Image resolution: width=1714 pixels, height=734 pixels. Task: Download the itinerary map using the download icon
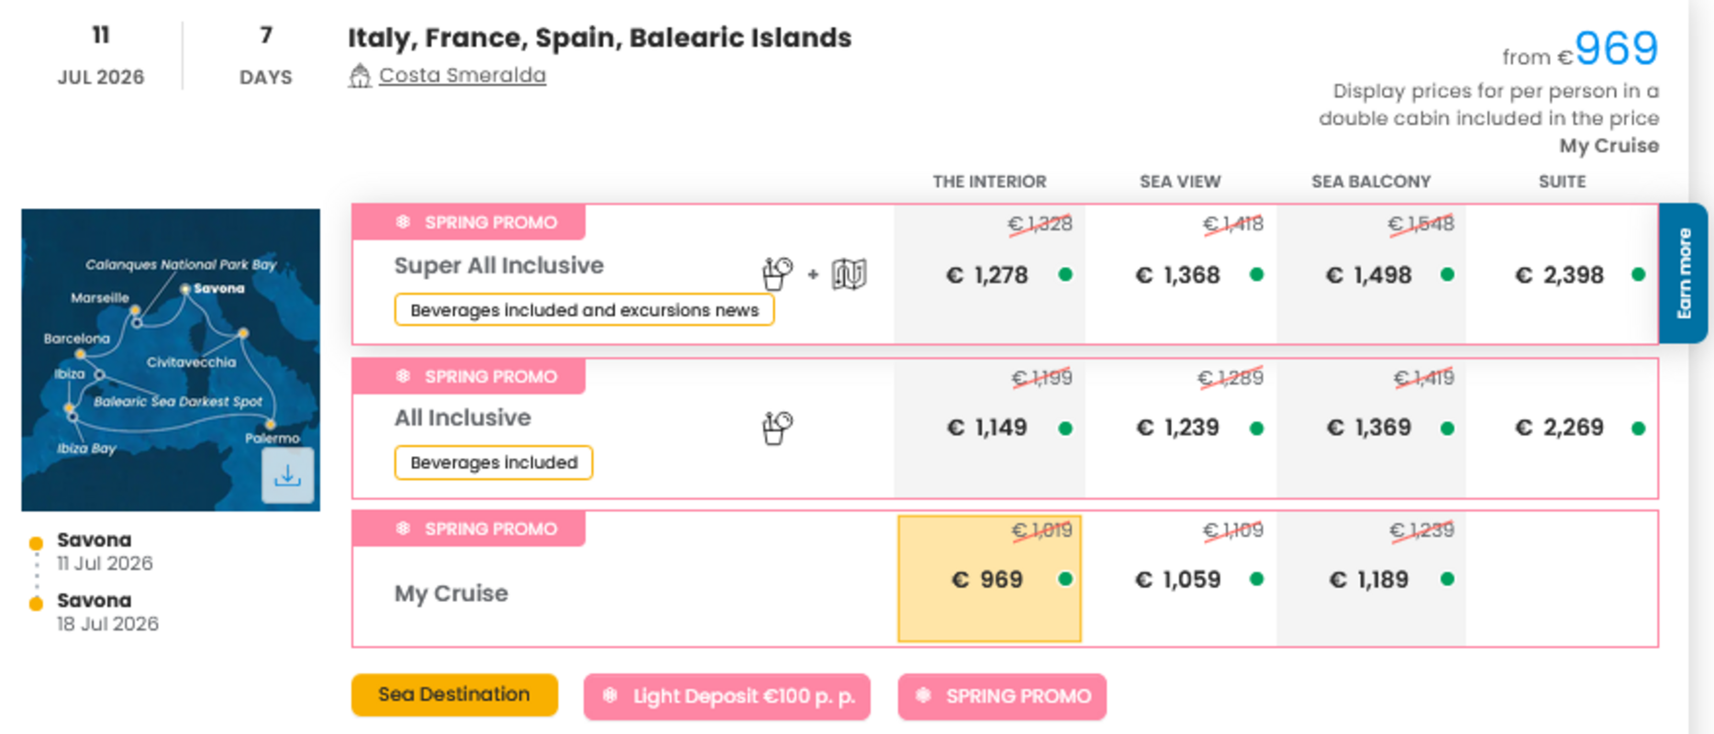[287, 476]
